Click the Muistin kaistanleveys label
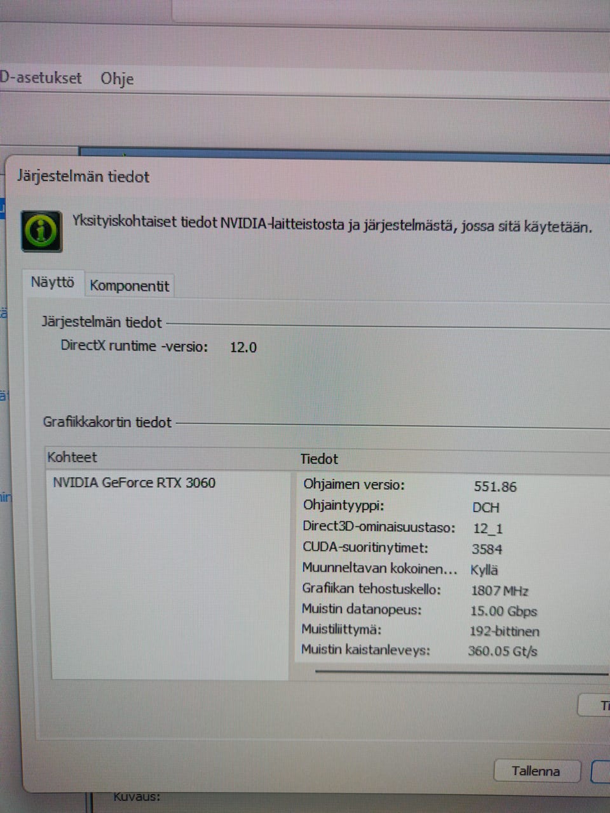Viewport: 610px width, 813px height. 365,650
